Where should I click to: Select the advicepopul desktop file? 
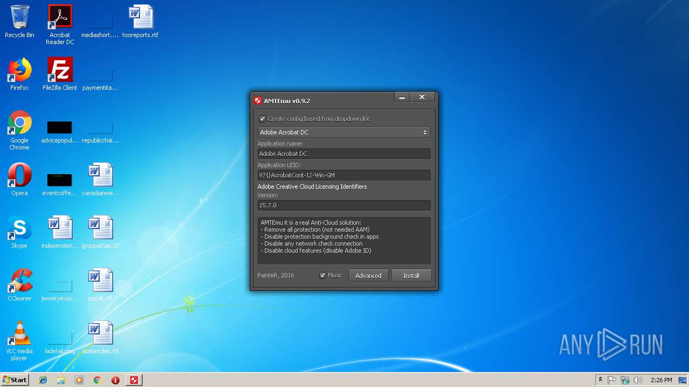(x=60, y=131)
